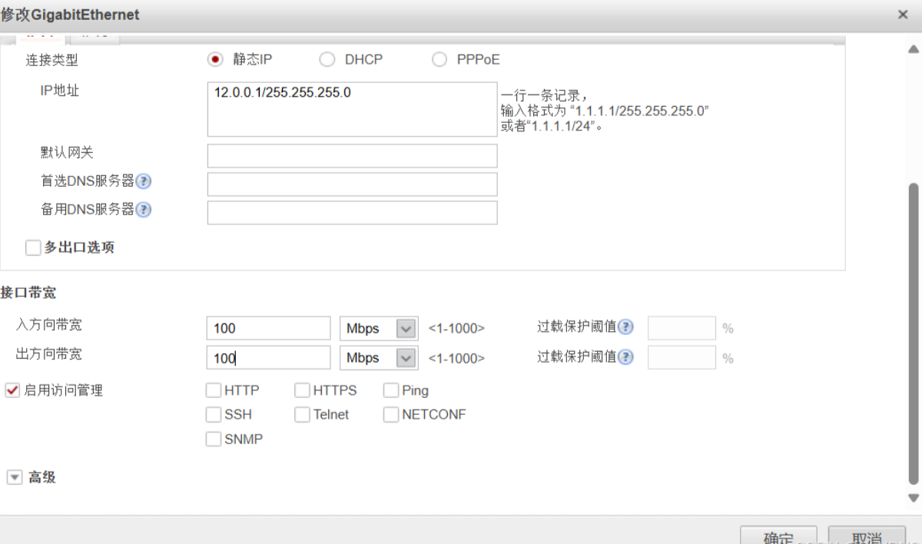Select the PPPoE connection type
922x544 pixels.
coord(439,59)
